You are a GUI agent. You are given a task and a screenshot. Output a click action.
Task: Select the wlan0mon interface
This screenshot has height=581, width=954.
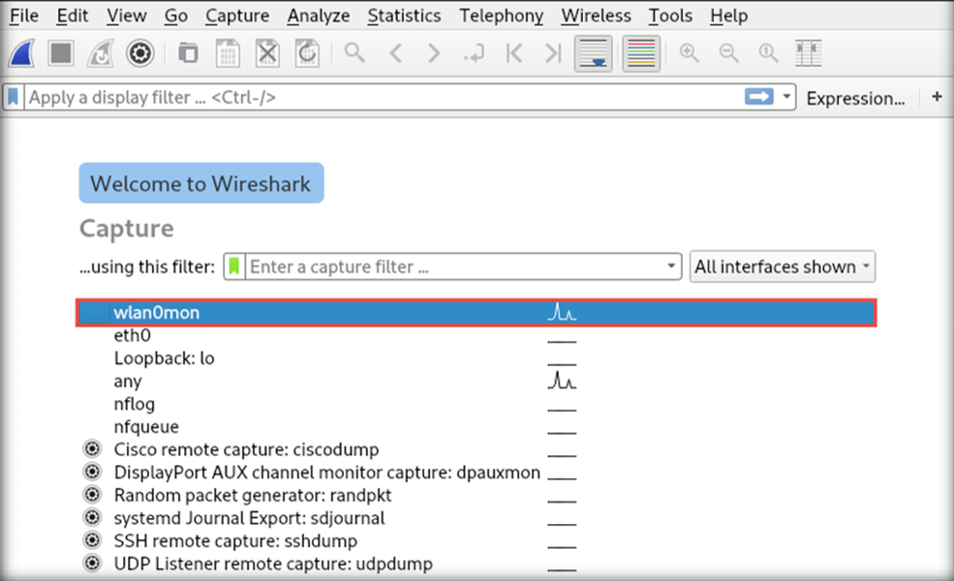coord(477,313)
